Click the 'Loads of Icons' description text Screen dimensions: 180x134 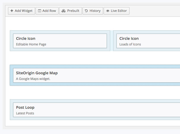pyautogui.click(x=130, y=44)
